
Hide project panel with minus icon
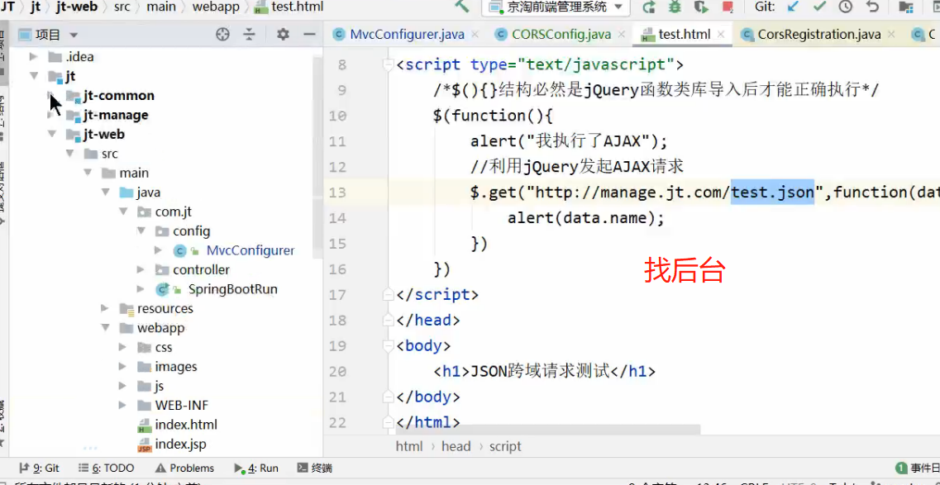(309, 34)
